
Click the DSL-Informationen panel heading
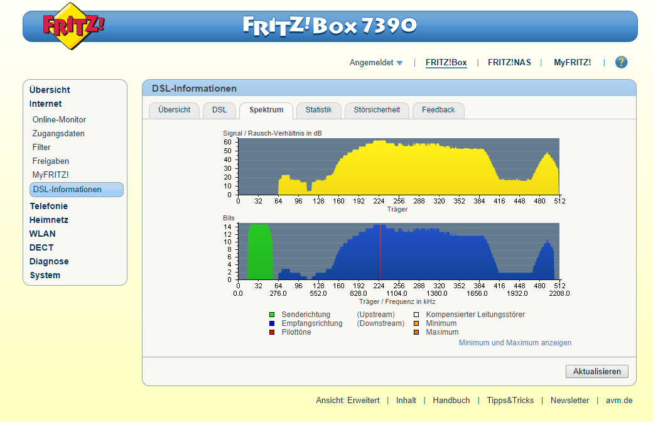tap(194, 89)
